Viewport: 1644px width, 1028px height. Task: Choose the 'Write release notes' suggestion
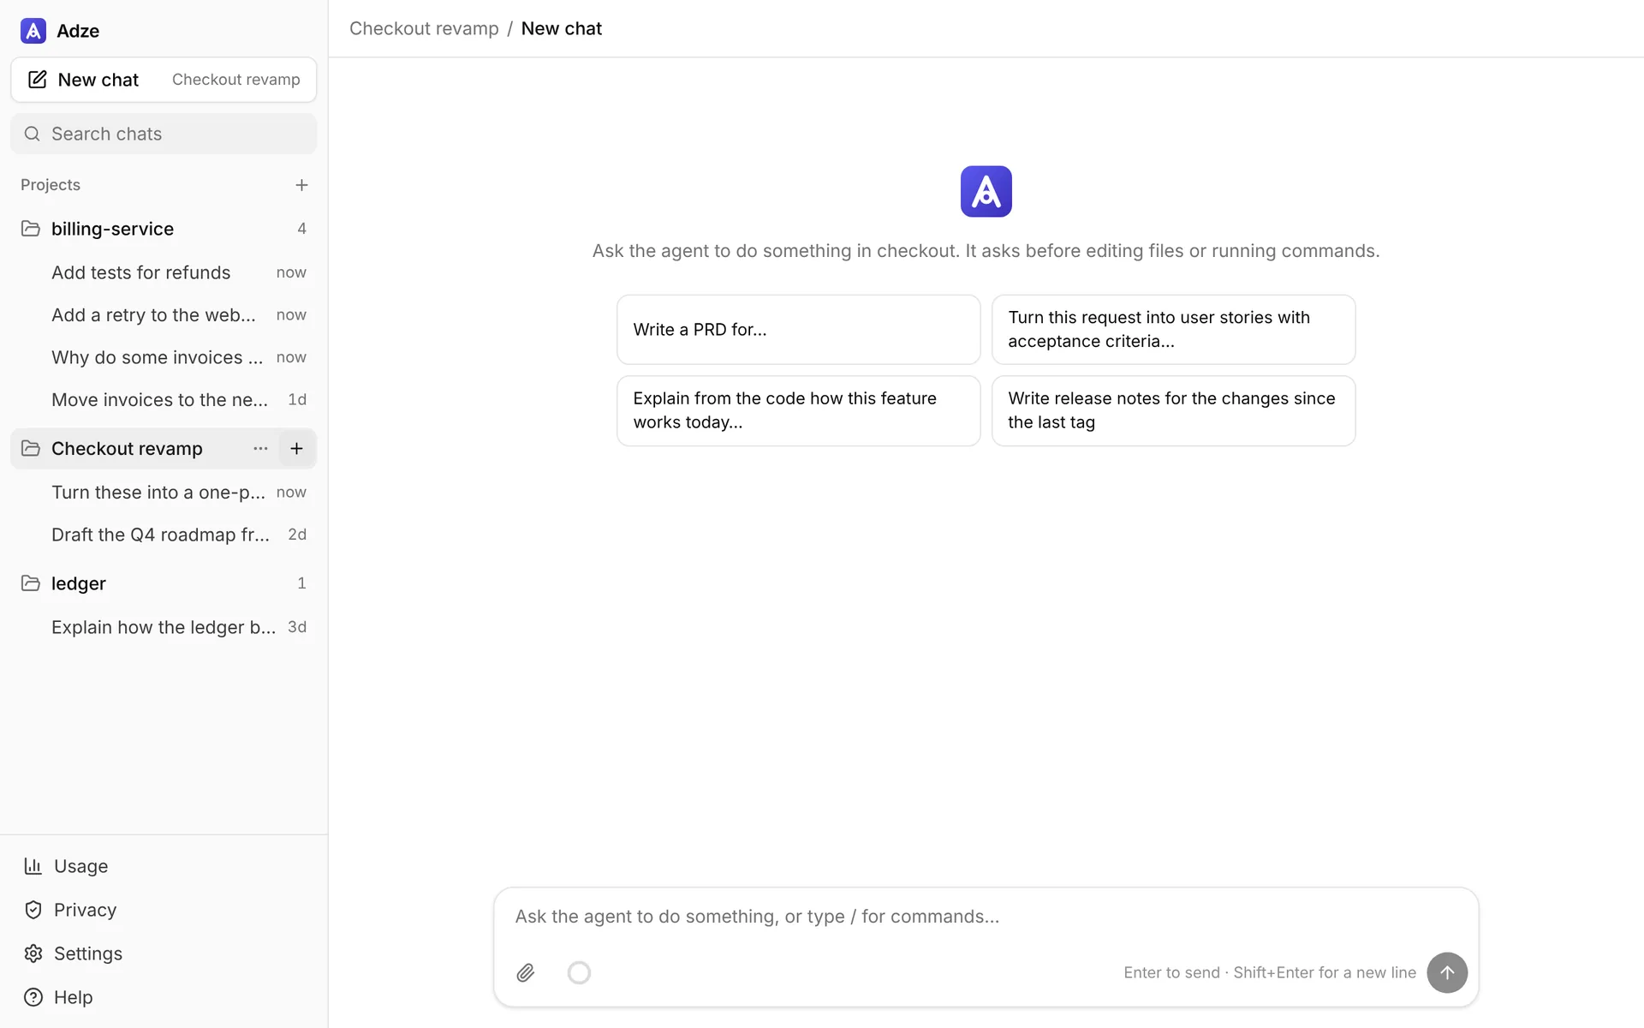click(1173, 410)
